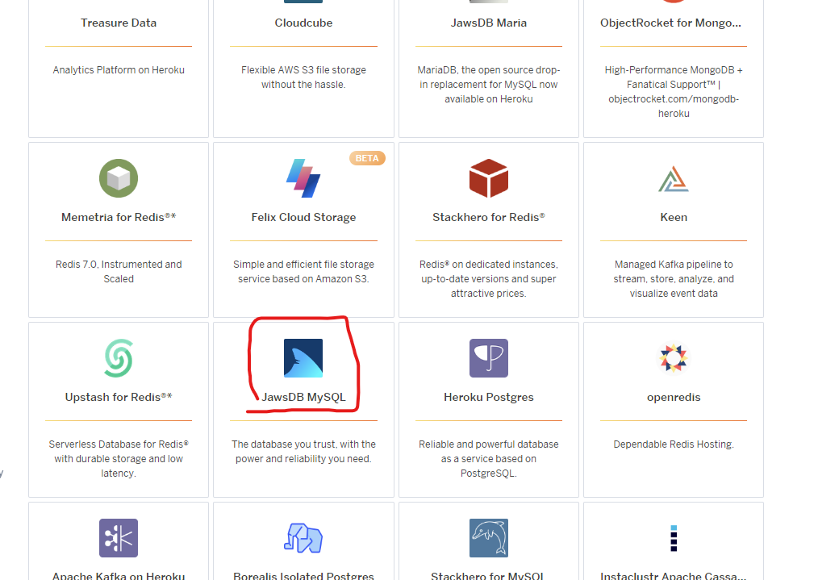Click 'The database you trust' description

click(x=303, y=452)
